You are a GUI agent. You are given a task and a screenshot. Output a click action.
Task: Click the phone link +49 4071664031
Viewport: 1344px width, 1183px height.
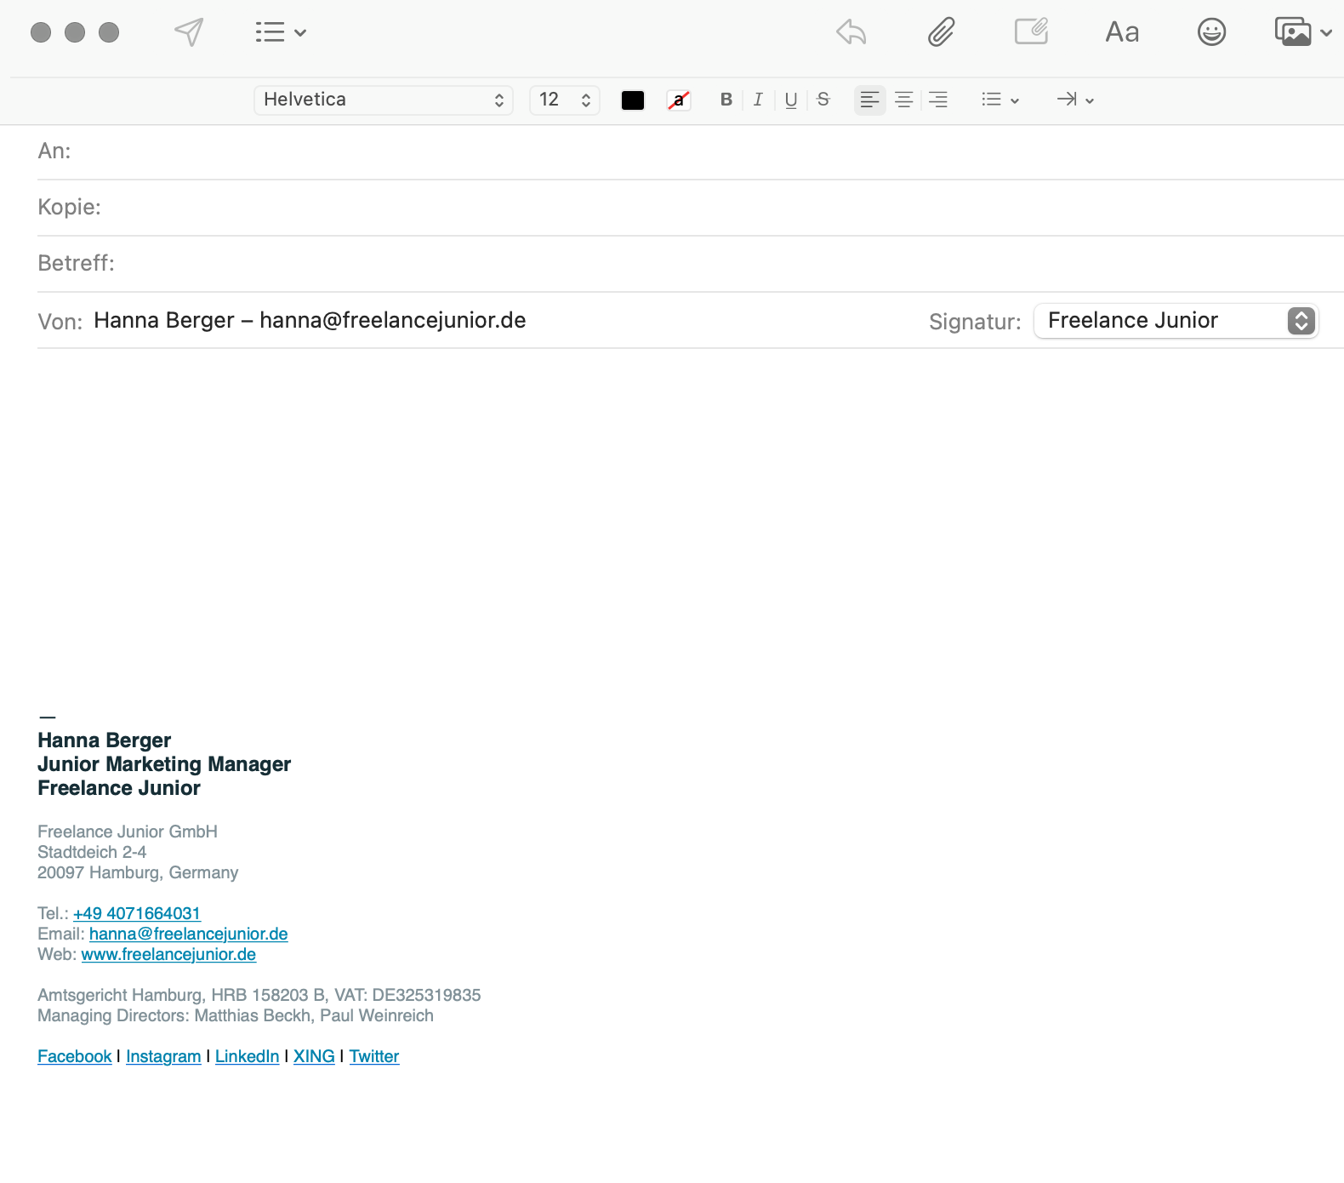pyautogui.click(x=137, y=913)
